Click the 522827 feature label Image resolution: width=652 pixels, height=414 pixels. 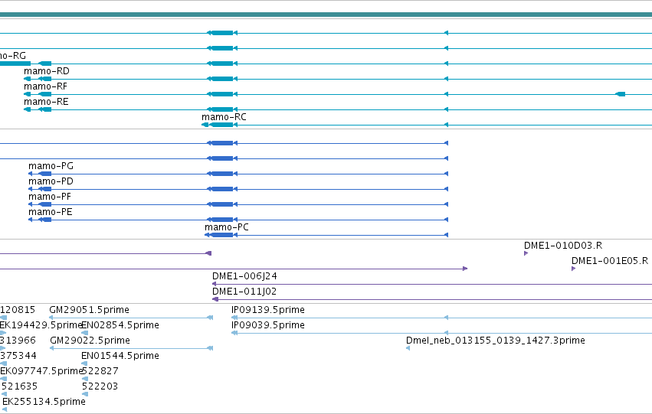click(x=100, y=371)
